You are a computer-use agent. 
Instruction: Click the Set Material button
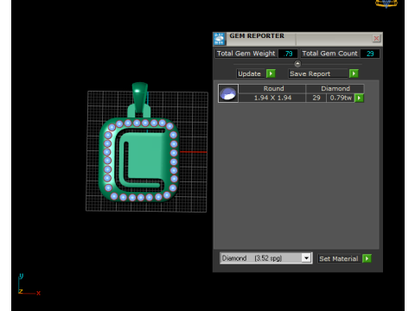339,258
